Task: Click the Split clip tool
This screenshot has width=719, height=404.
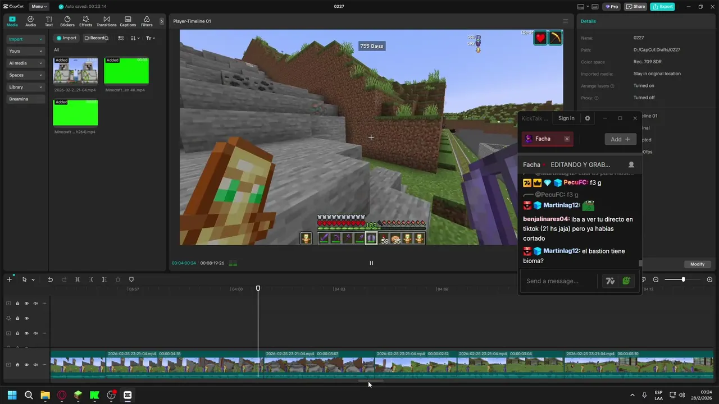Action: (78, 279)
